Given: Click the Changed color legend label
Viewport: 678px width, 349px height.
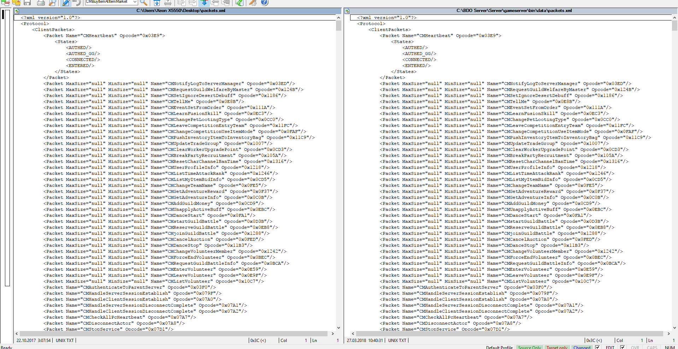Looking at the screenshot, I should click(x=582, y=347).
